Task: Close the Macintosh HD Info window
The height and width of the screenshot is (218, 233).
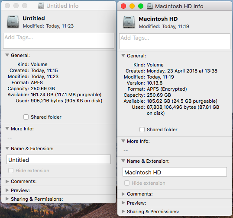Action: click(123, 6)
